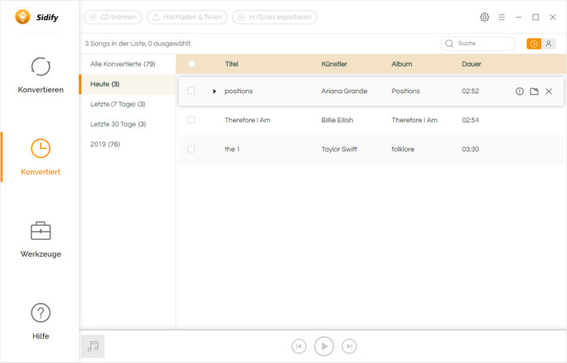This screenshot has height=363, width=567.
Task: Start playback with the play button
Action: pyautogui.click(x=324, y=346)
